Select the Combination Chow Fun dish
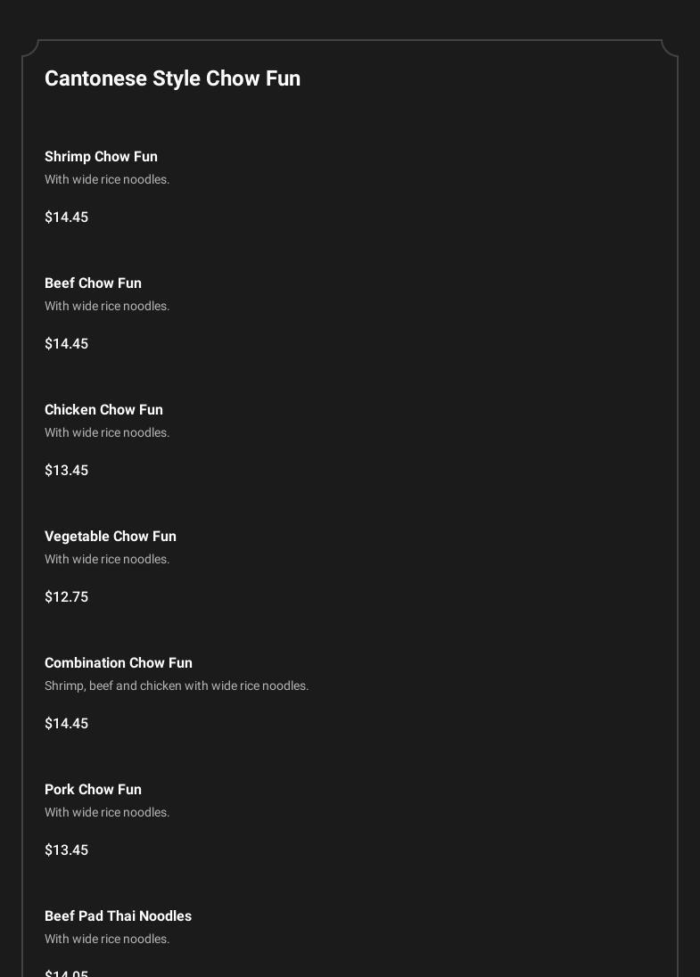Viewport: 700px width, 977px height. click(119, 663)
